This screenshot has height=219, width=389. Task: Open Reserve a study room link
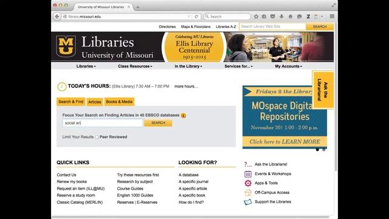[x=76, y=195]
